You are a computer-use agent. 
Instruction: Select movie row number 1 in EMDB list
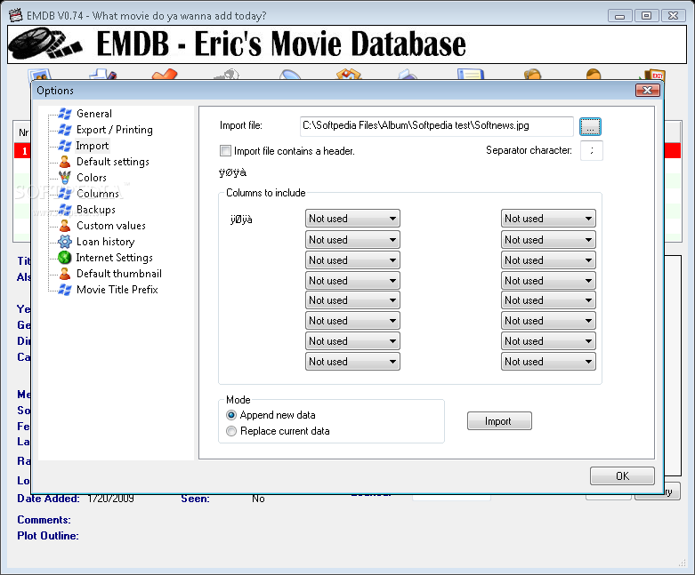[x=22, y=150]
